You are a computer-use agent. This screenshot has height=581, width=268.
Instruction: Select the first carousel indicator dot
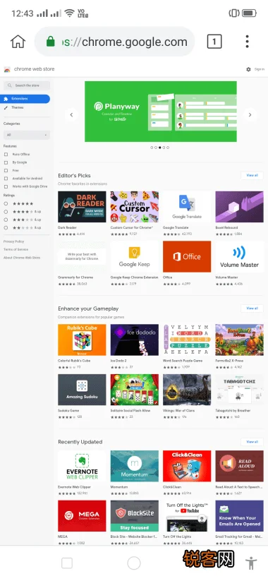click(x=152, y=148)
